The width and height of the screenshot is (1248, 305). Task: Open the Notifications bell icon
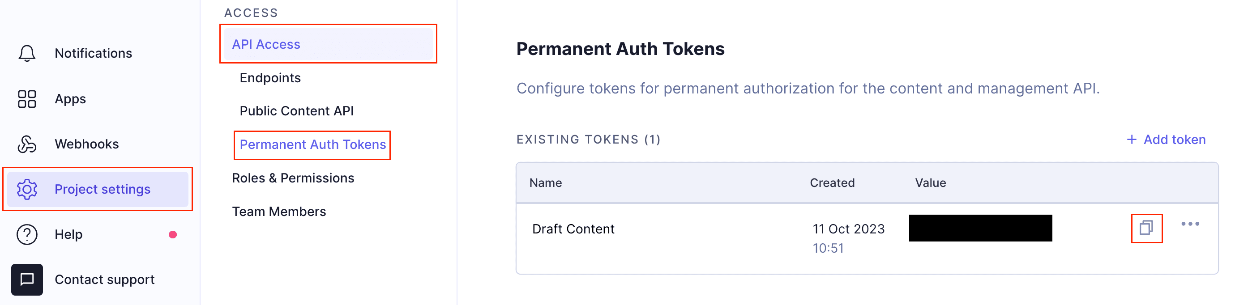(x=27, y=53)
